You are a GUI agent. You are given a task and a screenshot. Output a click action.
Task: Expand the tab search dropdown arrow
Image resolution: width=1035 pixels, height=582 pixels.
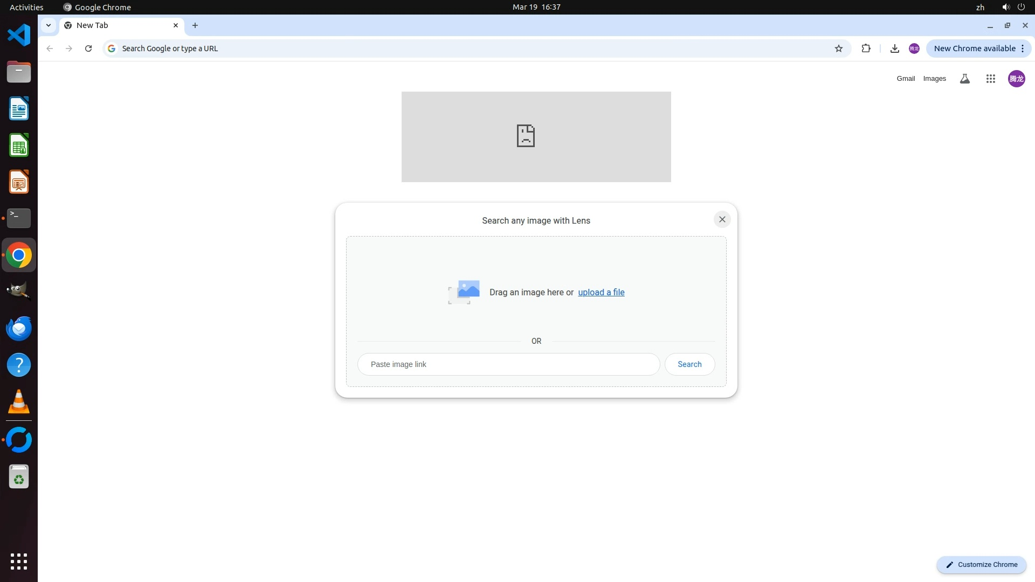(x=49, y=25)
